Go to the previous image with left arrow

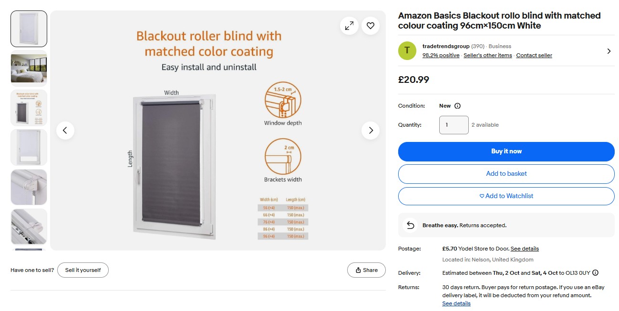(65, 130)
